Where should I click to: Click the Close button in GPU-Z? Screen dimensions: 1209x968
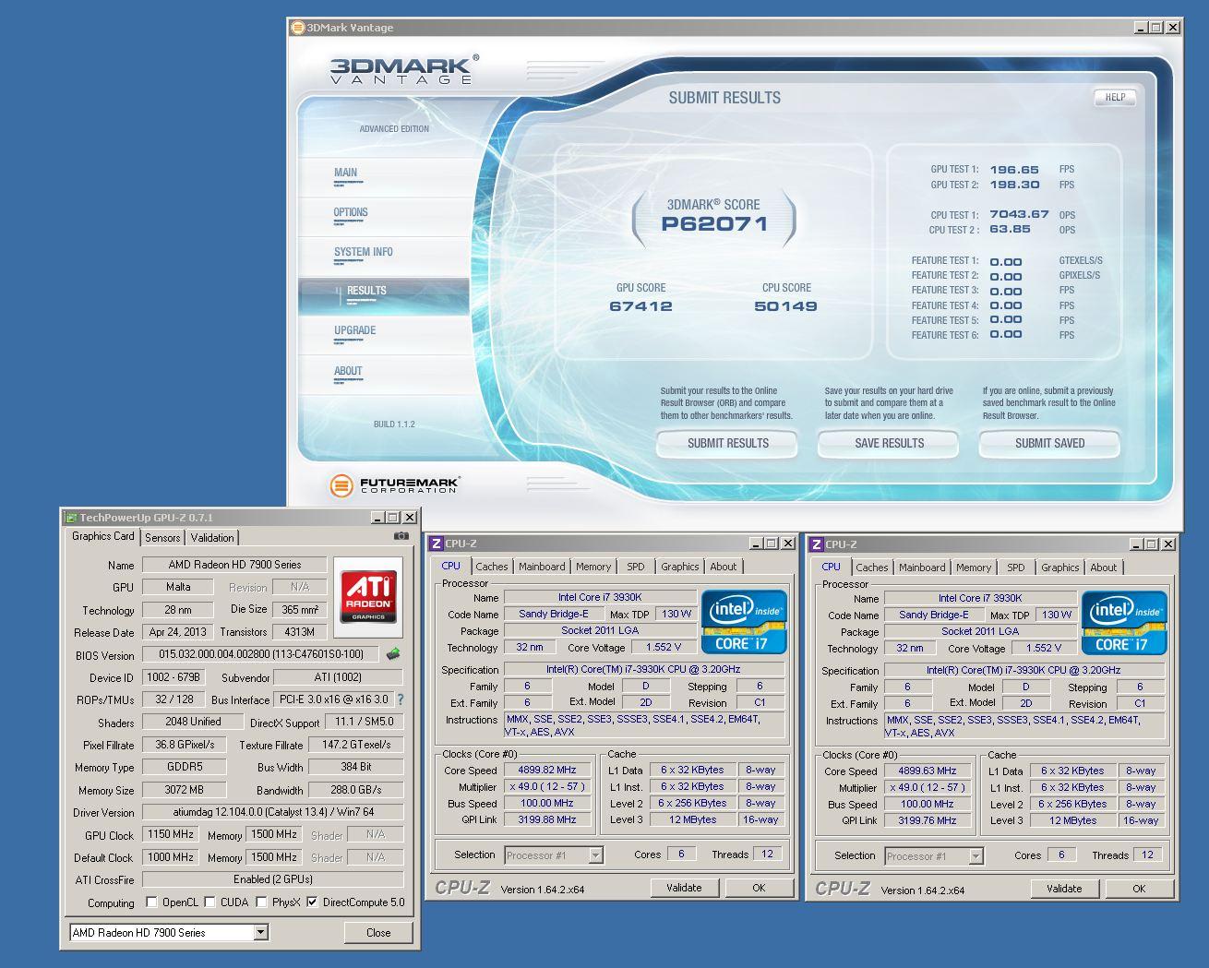[378, 933]
